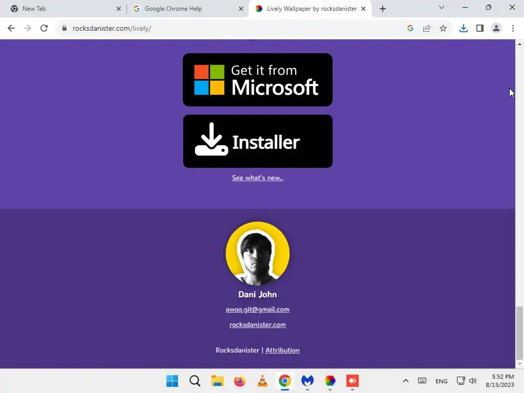This screenshot has height=393, width=524.
Task: Bookmark this page with the star icon
Action: pos(443,29)
